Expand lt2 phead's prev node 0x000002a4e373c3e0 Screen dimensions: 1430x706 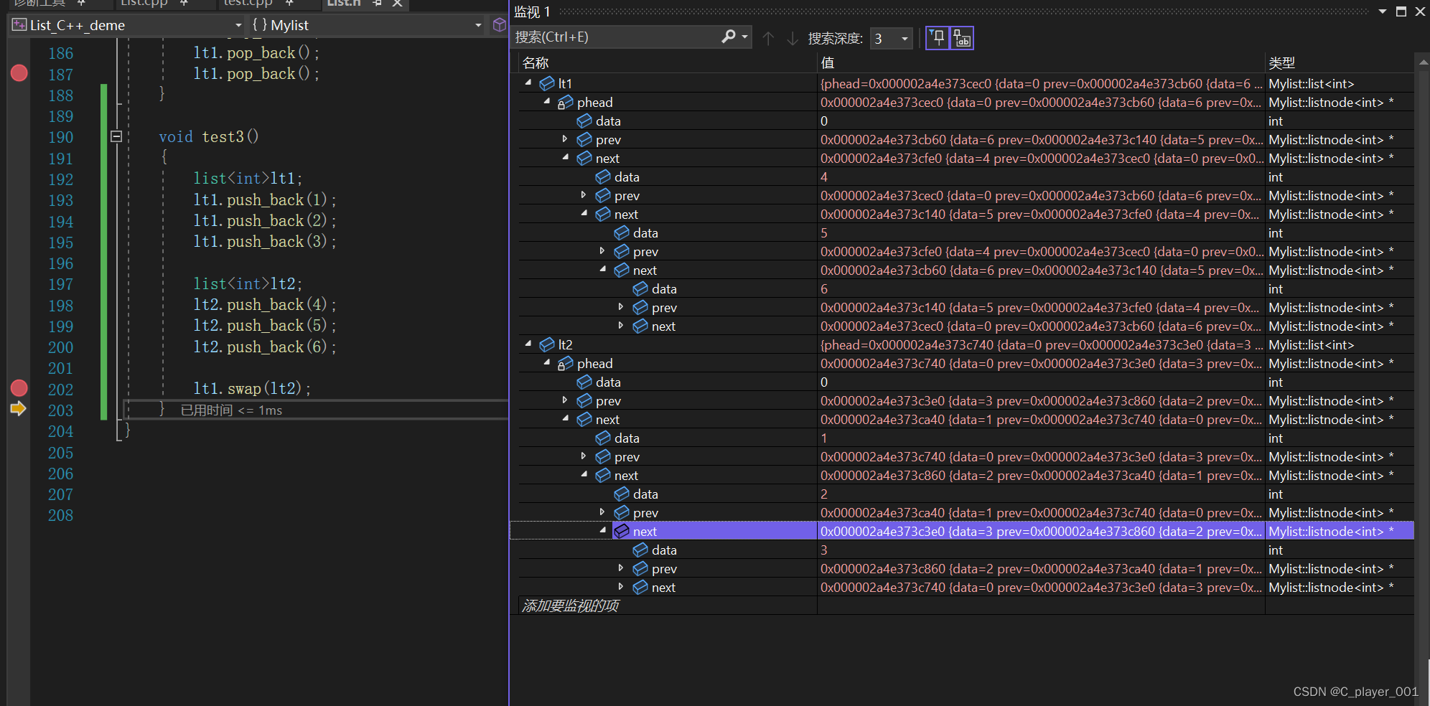(565, 400)
